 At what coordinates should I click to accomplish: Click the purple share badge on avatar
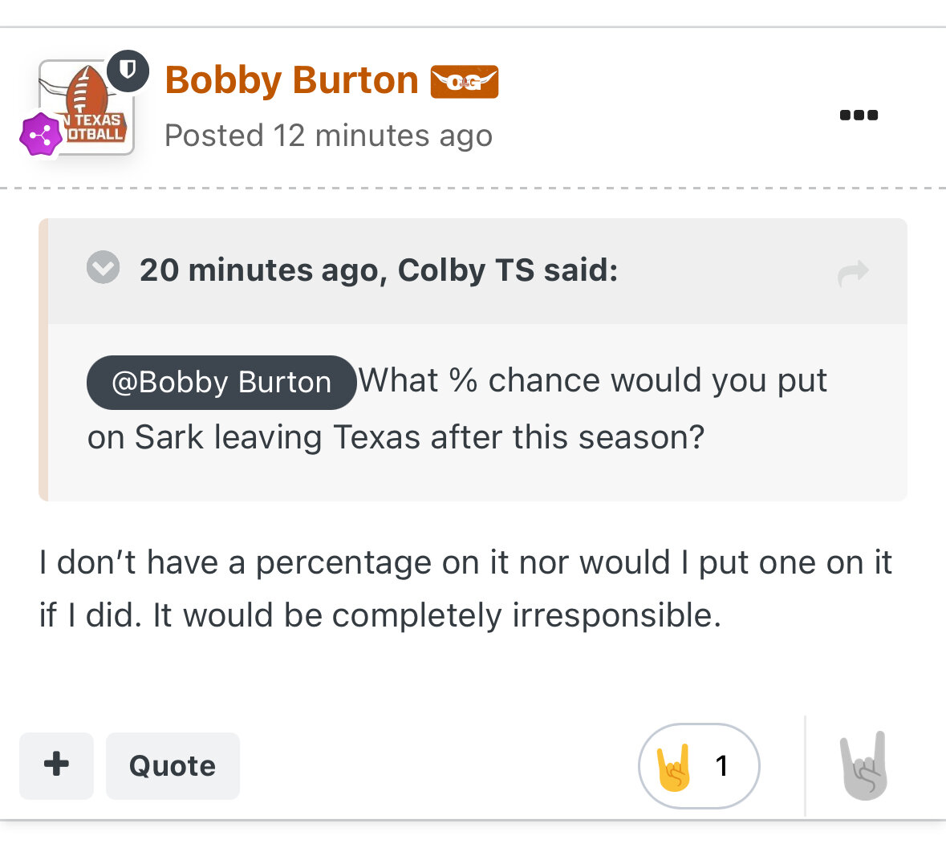coord(40,135)
